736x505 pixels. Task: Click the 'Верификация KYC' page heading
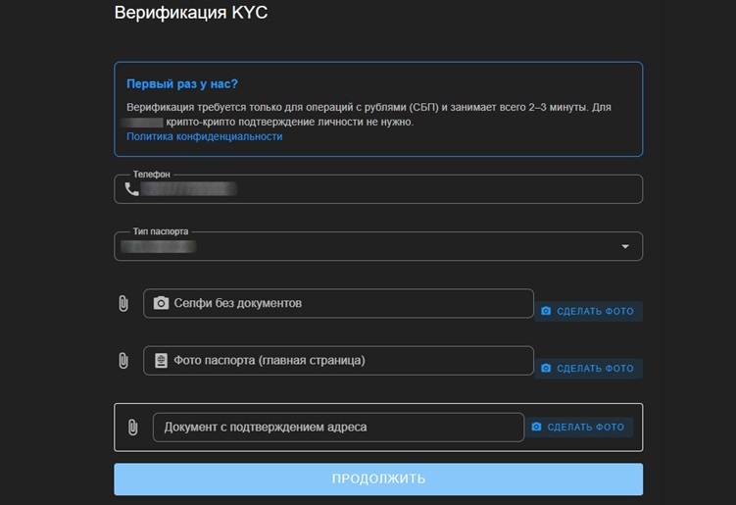pos(191,14)
